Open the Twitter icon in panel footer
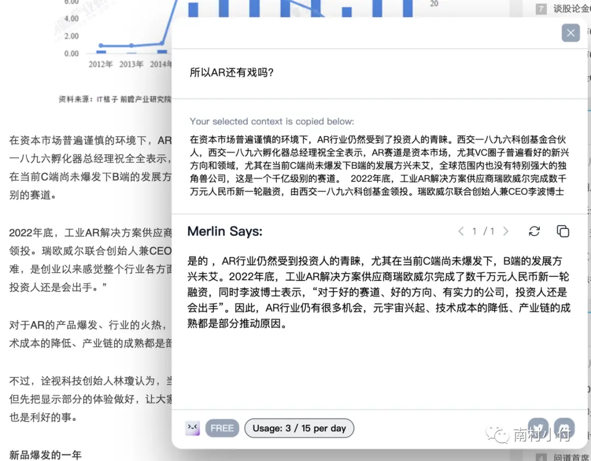591x461 pixels. tap(538, 428)
